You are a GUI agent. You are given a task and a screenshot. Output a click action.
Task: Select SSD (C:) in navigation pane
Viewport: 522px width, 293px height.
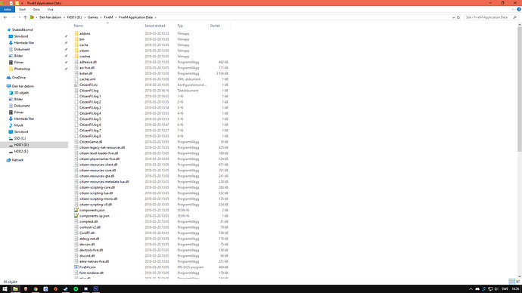click(20, 138)
